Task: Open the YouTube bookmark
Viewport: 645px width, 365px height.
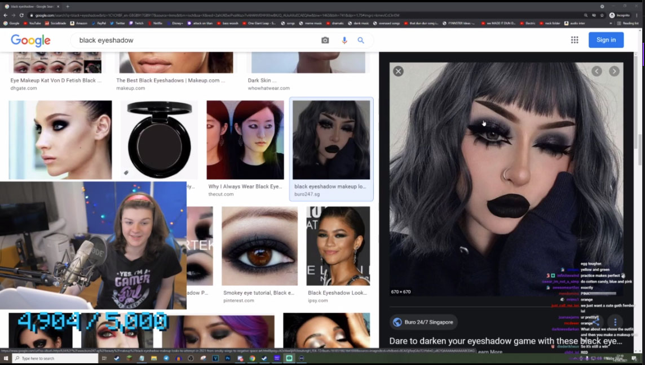Action: (33, 24)
